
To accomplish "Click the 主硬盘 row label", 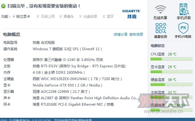I will coord(9,79).
